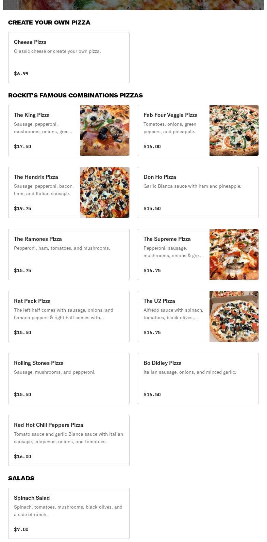
Task: Select the Rolling Stones Pizza item
Action: (x=69, y=378)
